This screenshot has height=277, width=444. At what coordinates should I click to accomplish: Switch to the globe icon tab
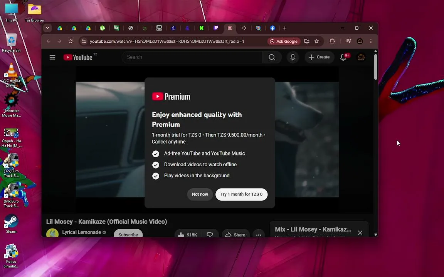131,28
